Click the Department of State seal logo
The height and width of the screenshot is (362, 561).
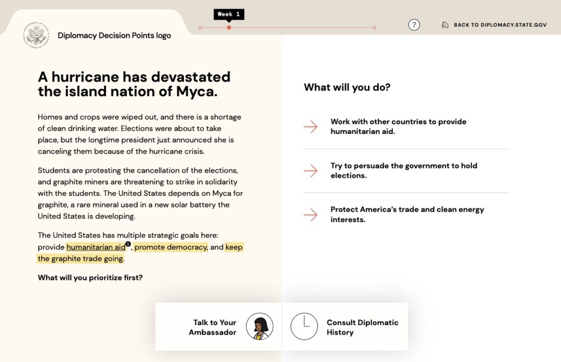click(x=36, y=36)
